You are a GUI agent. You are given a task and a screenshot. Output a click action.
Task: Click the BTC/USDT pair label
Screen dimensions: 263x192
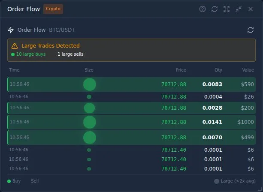tap(62, 30)
